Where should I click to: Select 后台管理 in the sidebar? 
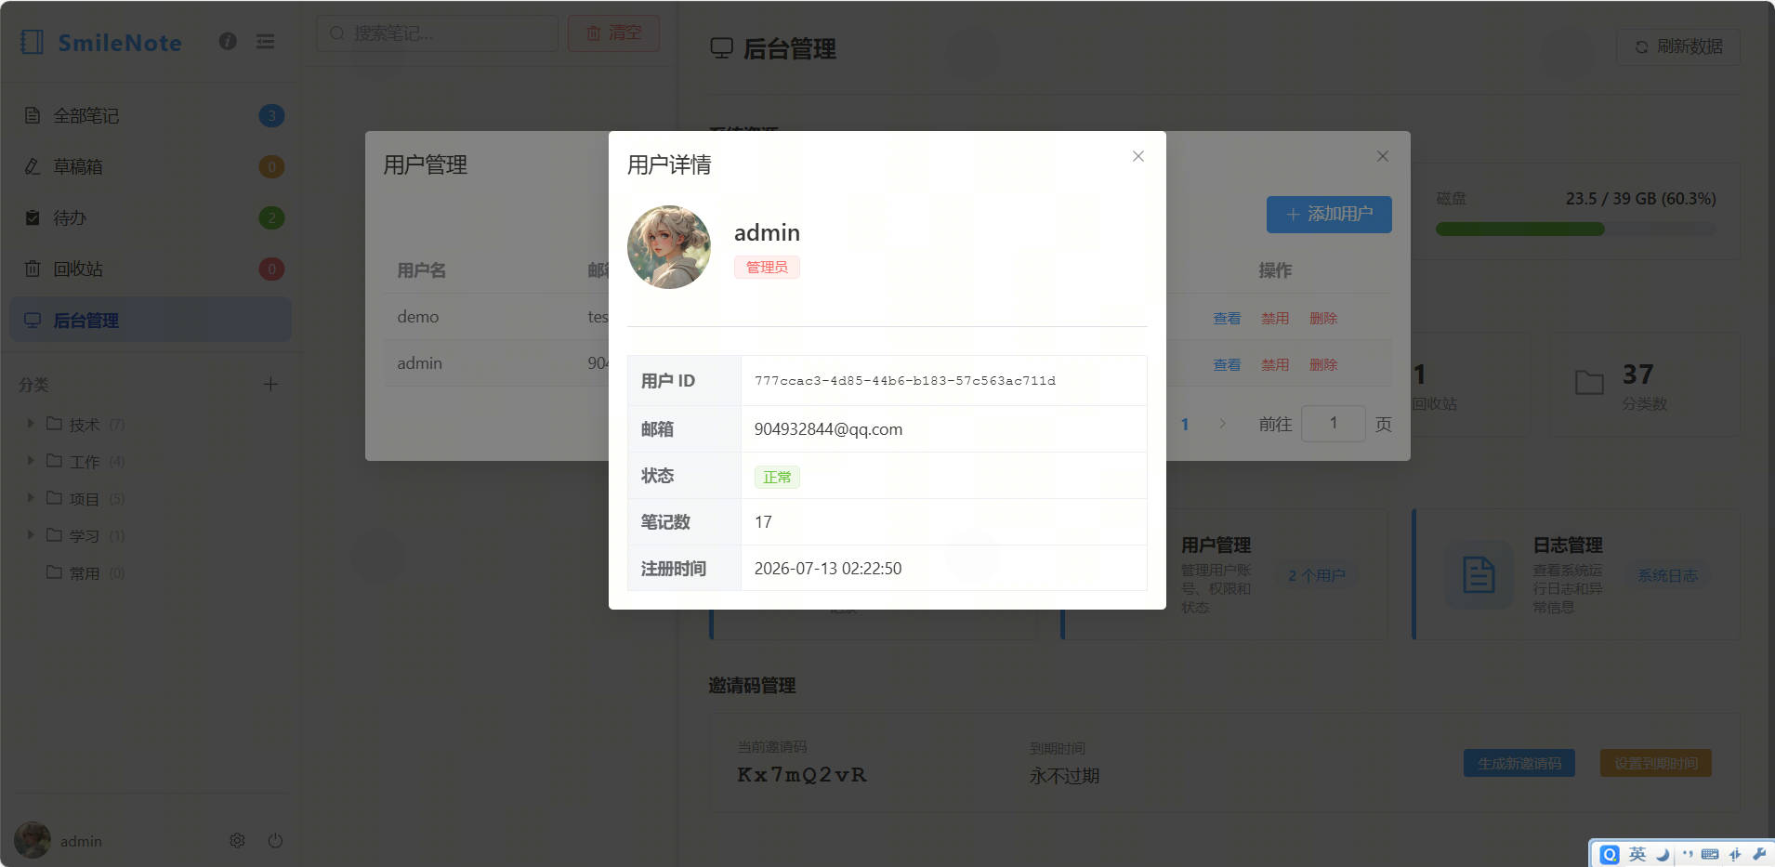[x=151, y=320]
